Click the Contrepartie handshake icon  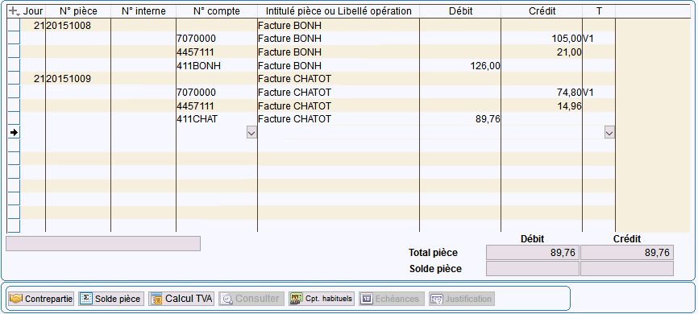pos(16,299)
